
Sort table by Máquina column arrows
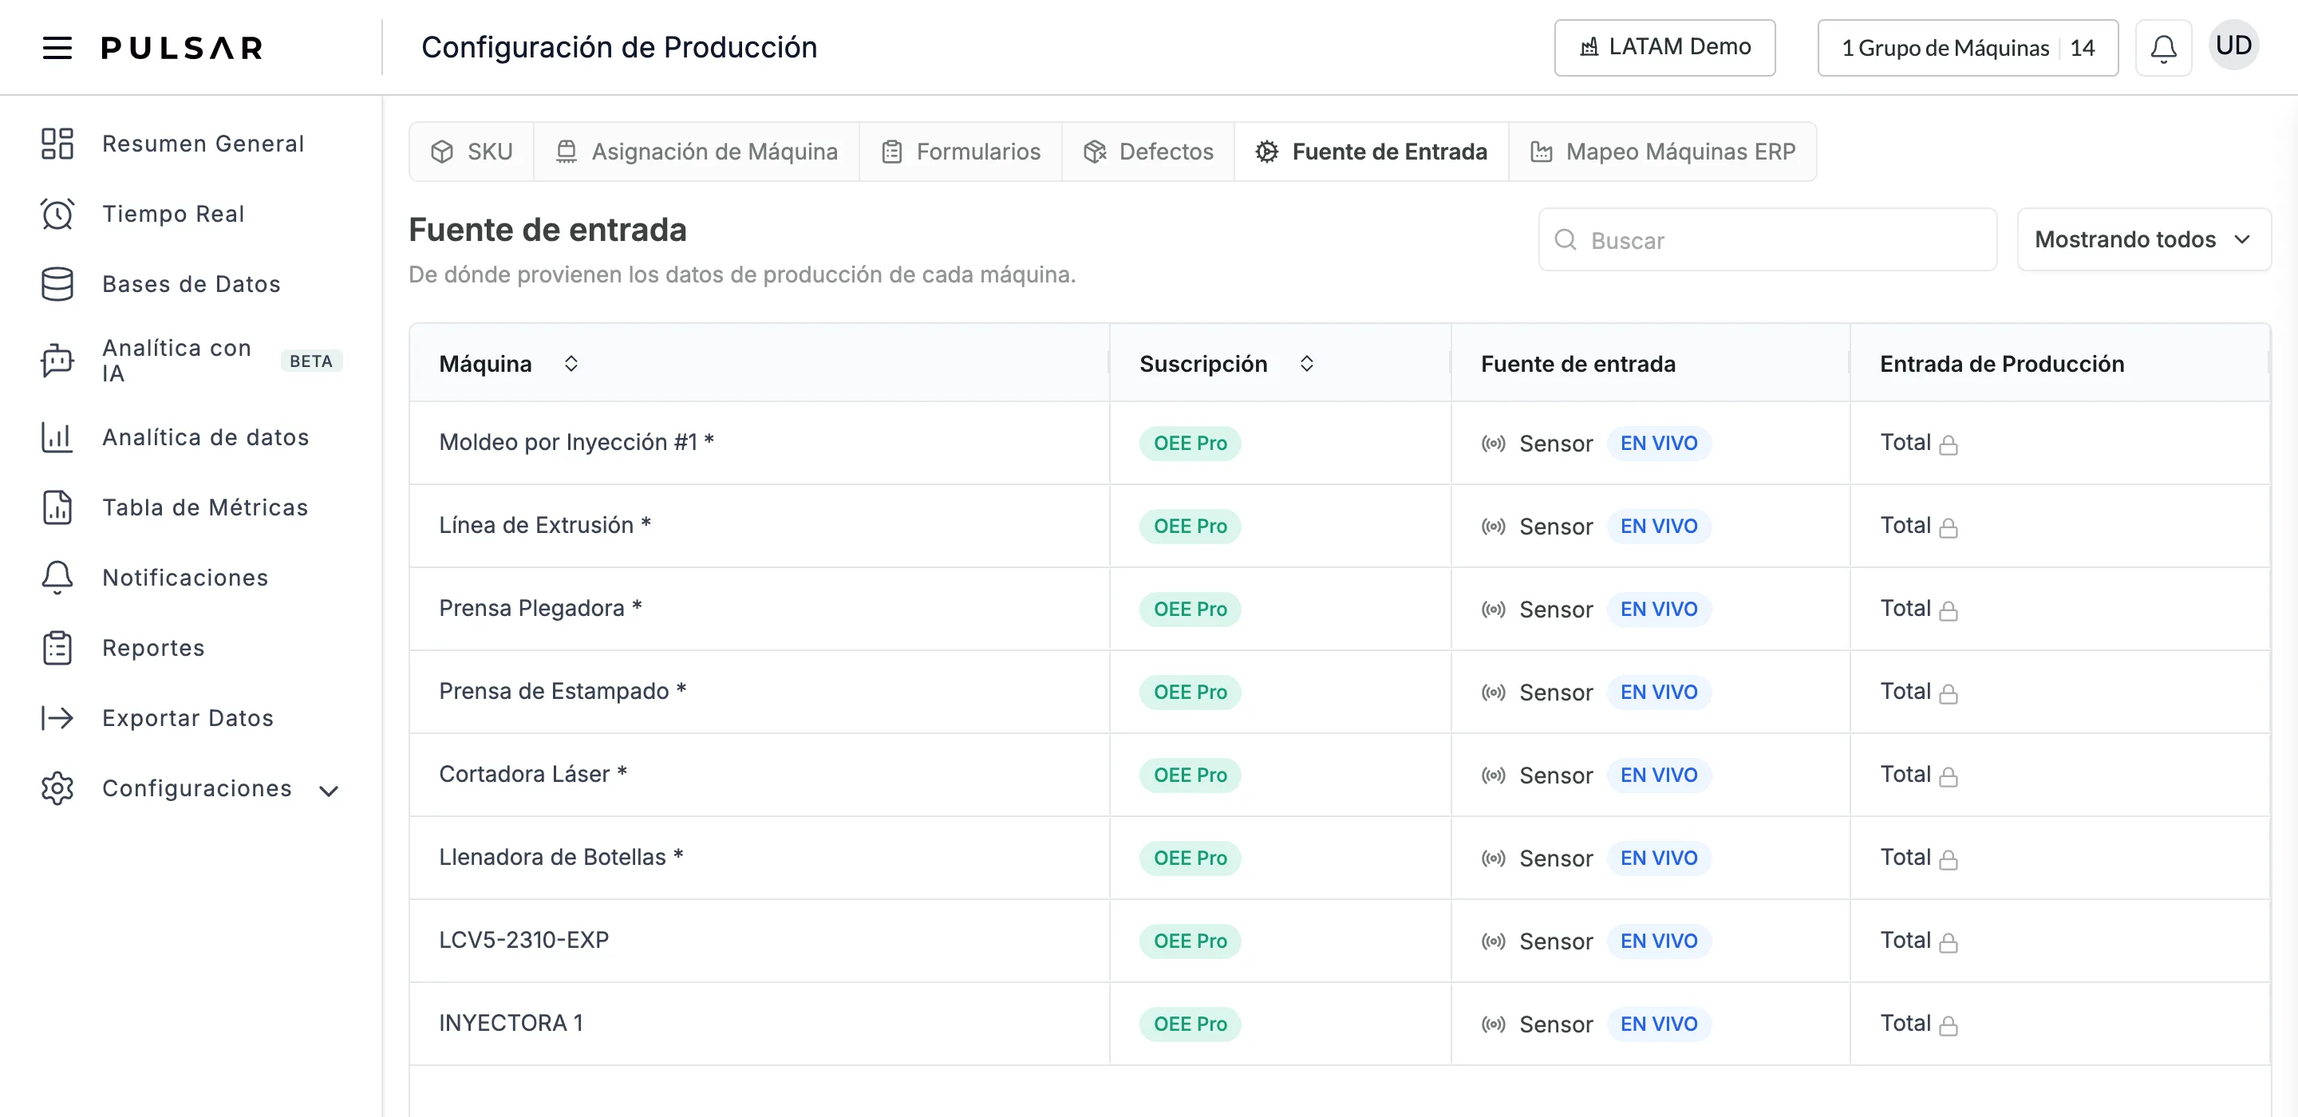coord(571,363)
